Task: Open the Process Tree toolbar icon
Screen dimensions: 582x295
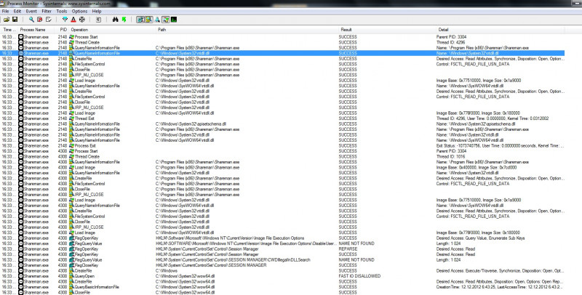Action: [x=98, y=20]
